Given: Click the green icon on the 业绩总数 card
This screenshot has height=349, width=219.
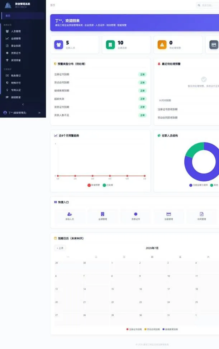Looking at the screenshot, I should (x=110, y=45).
